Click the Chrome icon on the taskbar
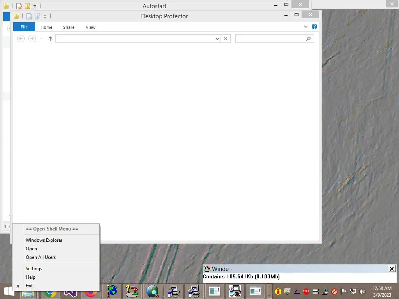The width and height of the screenshot is (399, 299). pos(50,294)
